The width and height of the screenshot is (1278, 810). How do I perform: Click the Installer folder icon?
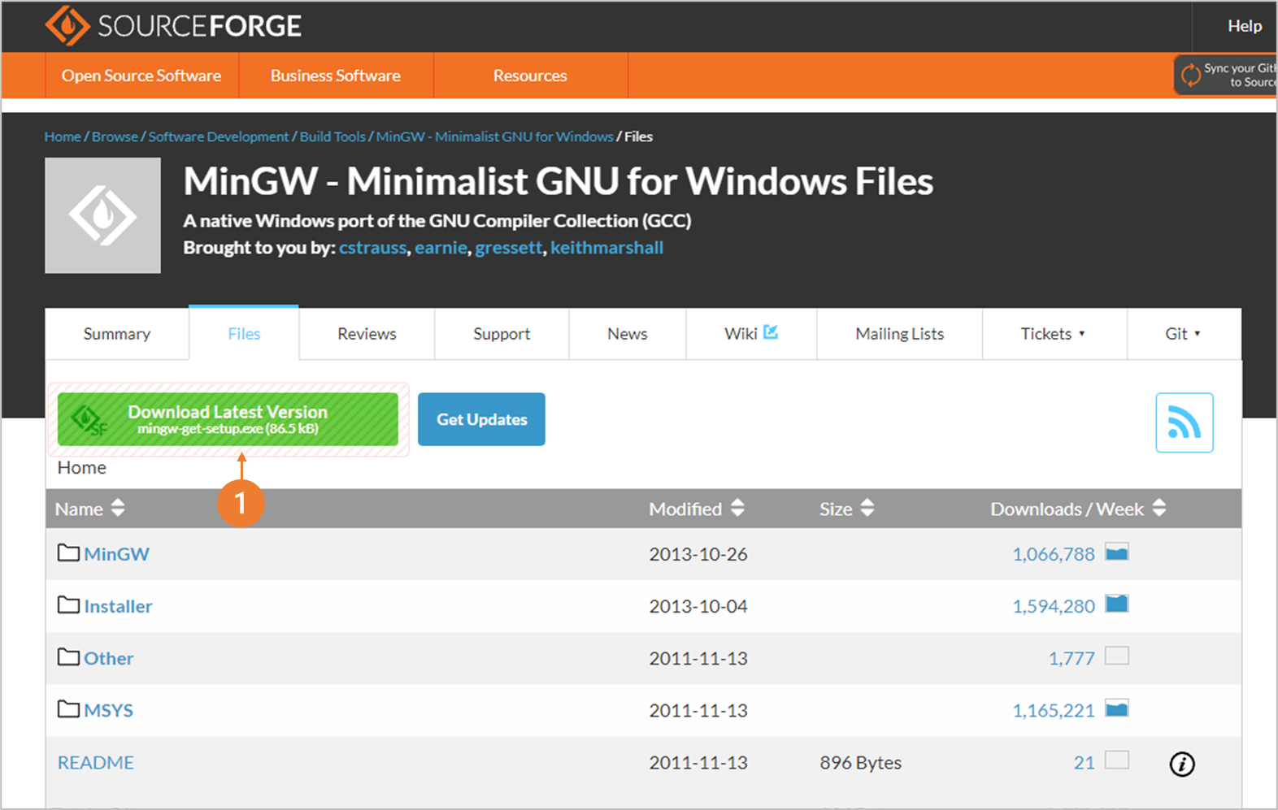(68, 605)
